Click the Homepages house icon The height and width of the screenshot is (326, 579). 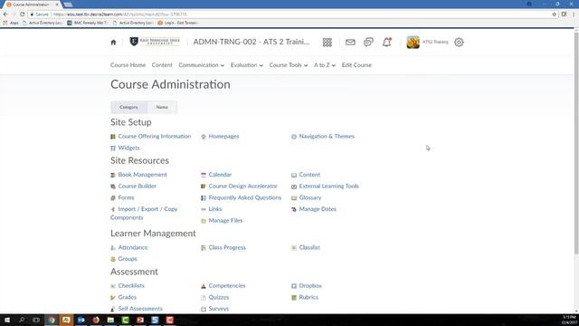203,137
